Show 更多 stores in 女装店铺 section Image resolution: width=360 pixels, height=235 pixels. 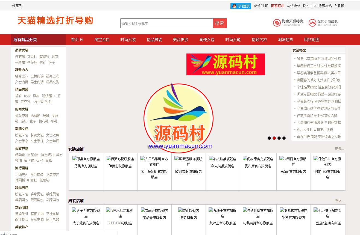(339, 149)
